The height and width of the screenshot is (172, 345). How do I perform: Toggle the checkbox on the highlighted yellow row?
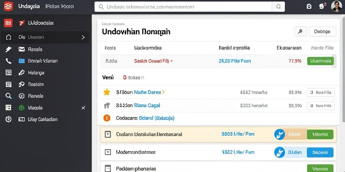click(x=107, y=134)
